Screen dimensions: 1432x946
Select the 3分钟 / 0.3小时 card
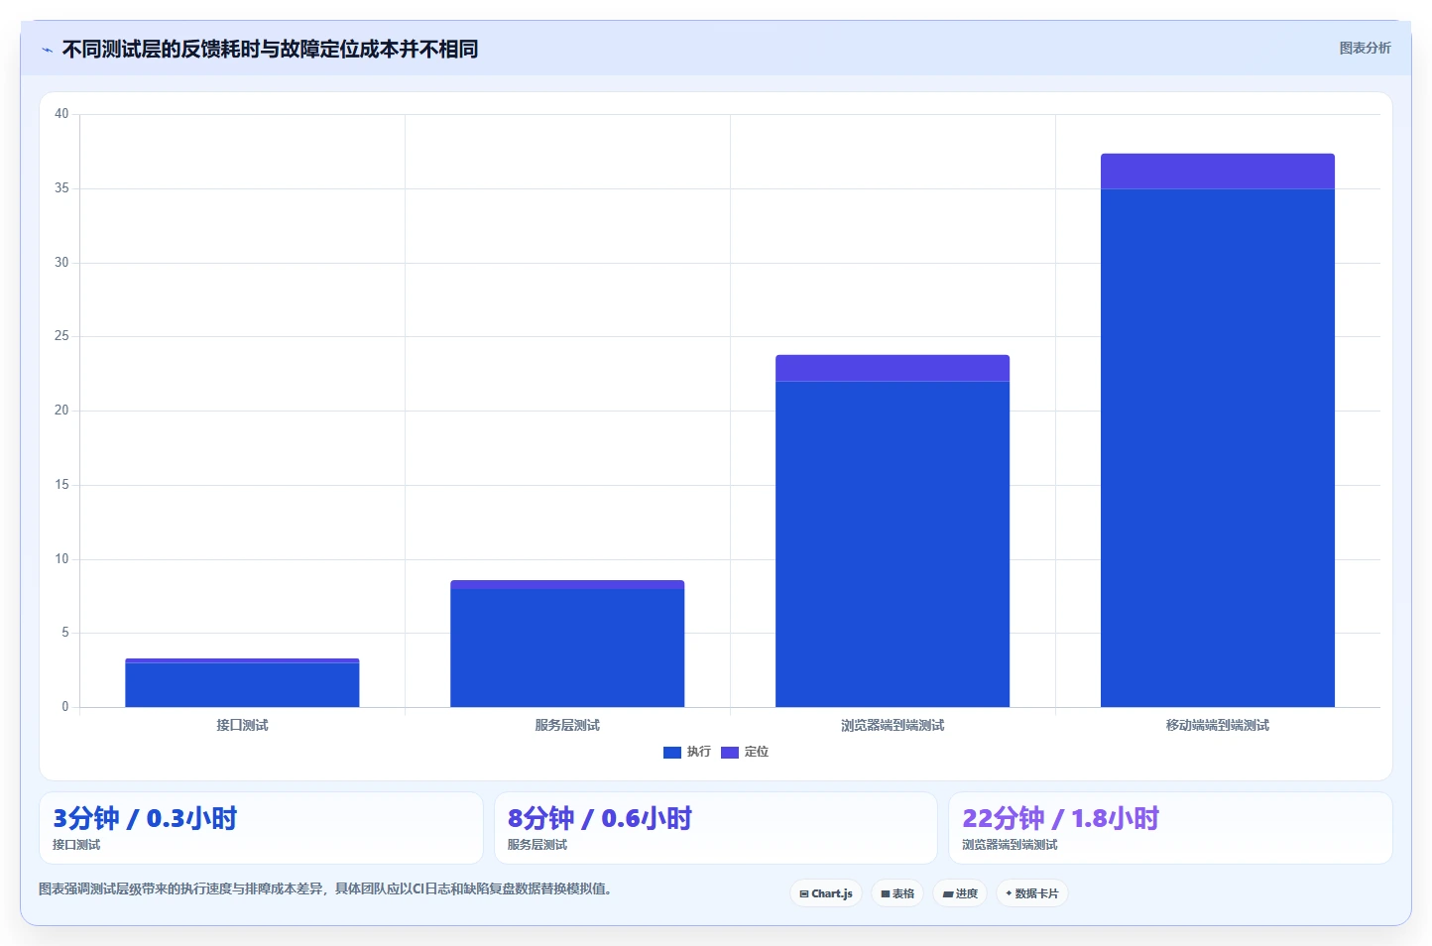click(x=261, y=828)
